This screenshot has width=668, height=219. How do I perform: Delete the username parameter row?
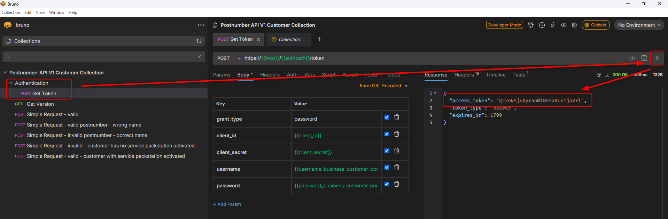click(397, 168)
